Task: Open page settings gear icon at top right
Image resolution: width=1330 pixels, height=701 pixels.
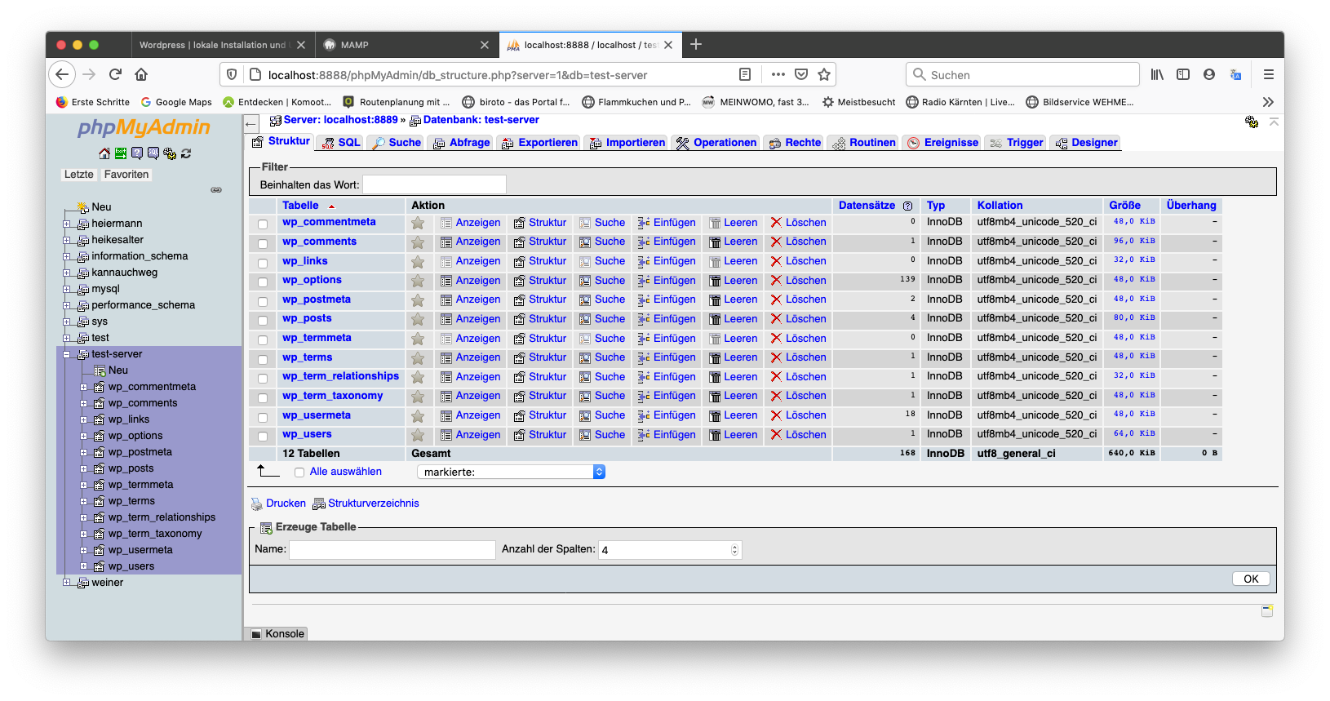Action: tap(1252, 122)
